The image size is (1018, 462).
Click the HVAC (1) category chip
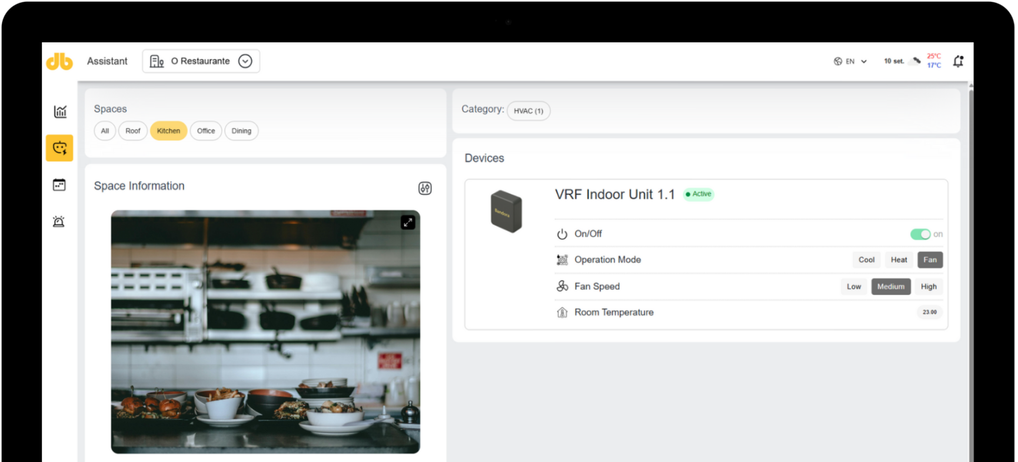pos(528,111)
